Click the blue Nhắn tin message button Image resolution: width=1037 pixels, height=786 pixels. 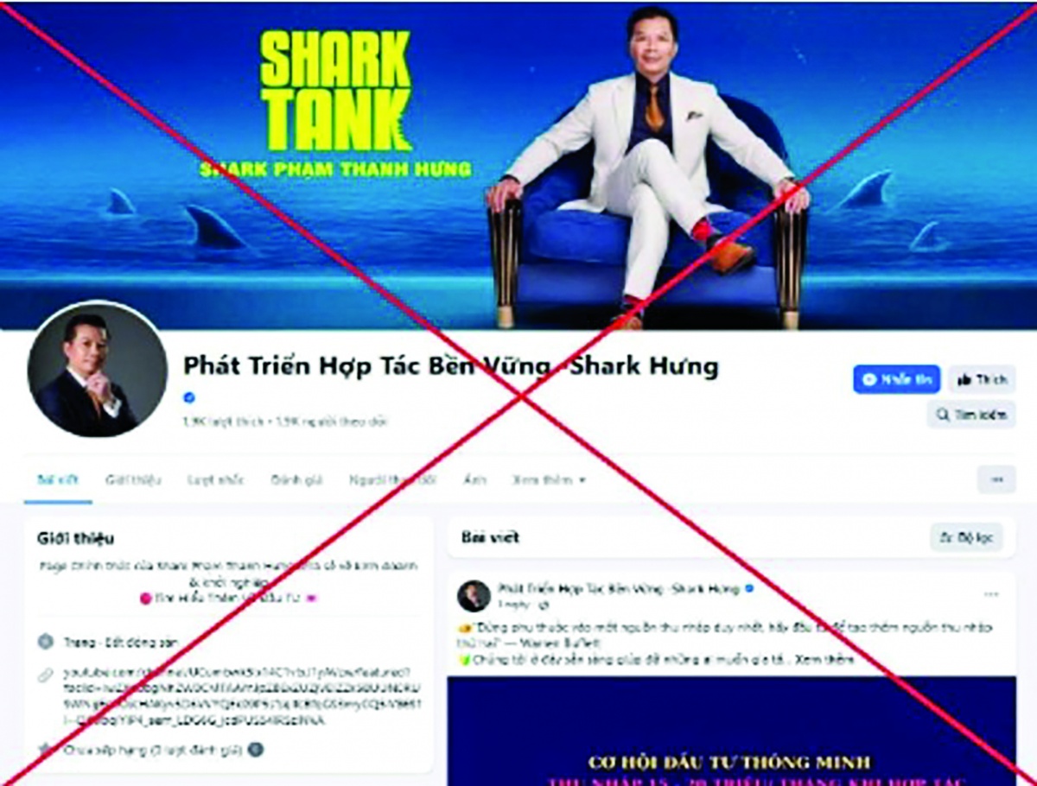coord(896,379)
